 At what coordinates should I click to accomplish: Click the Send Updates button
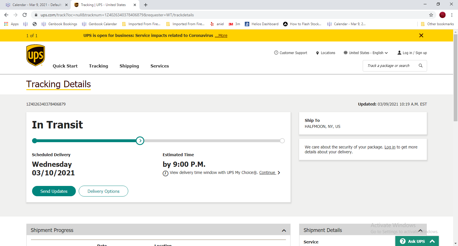[54, 191]
